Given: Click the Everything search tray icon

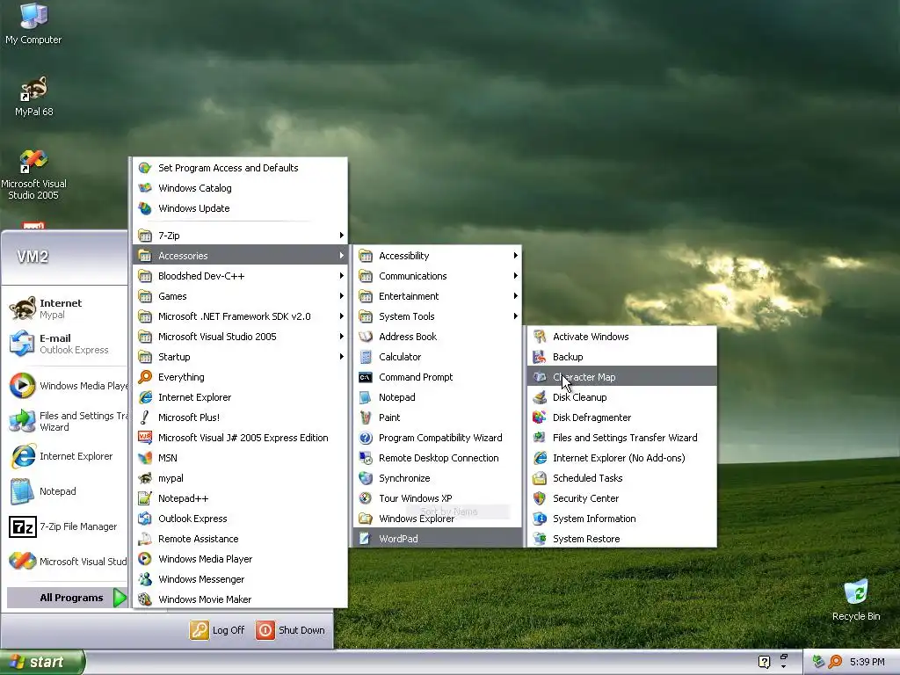Looking at the screenshot, I should point(836,662).
